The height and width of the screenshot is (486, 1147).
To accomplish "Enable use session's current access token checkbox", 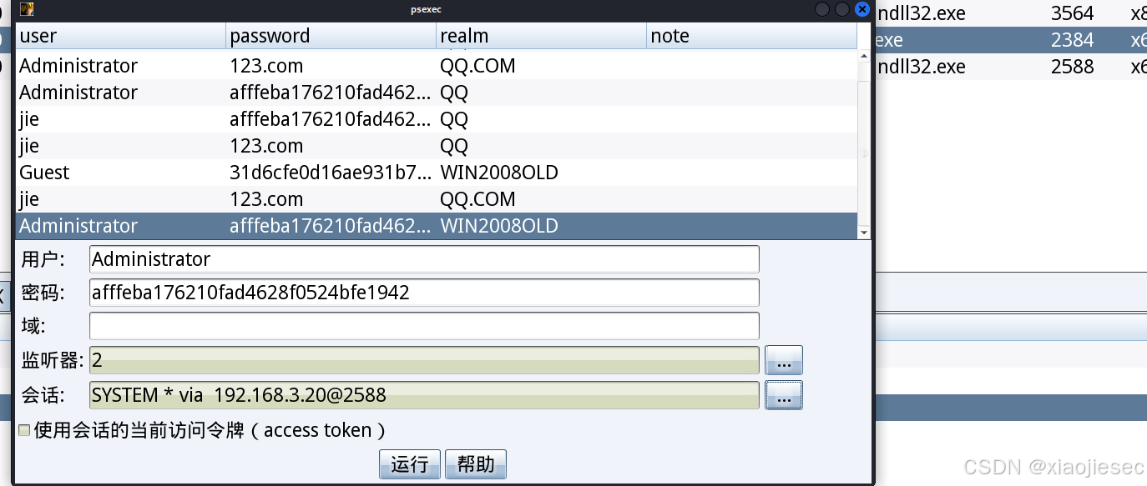I will 24,430.
